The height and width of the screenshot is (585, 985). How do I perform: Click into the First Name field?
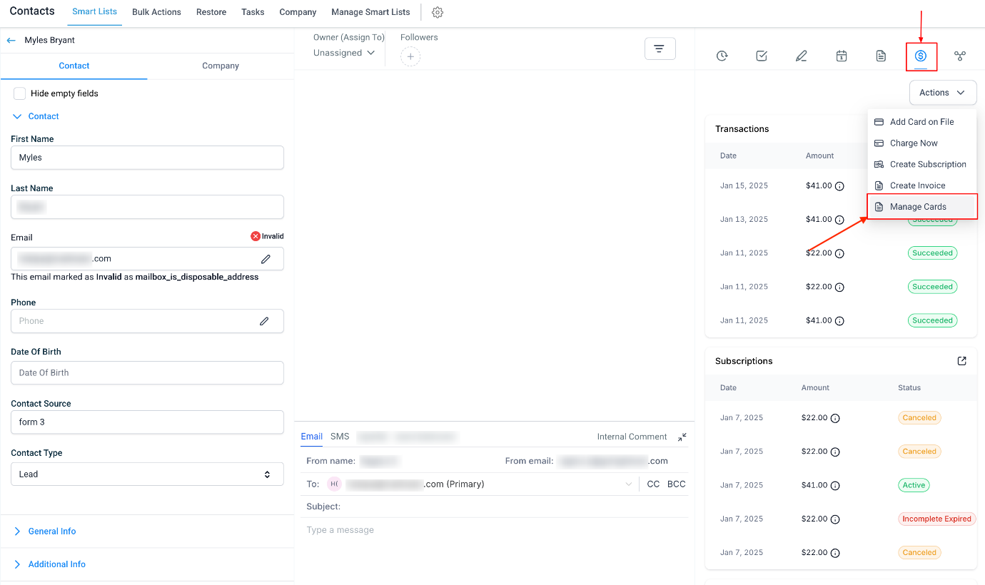coord(147,158)
